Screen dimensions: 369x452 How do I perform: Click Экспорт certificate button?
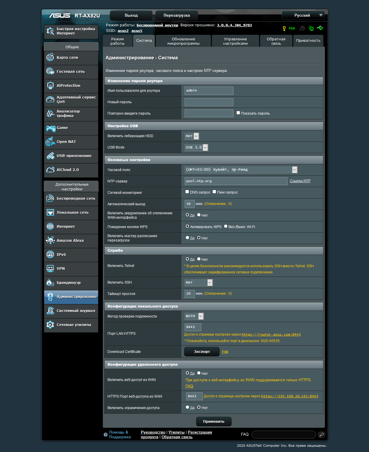[x=202, y=351]
